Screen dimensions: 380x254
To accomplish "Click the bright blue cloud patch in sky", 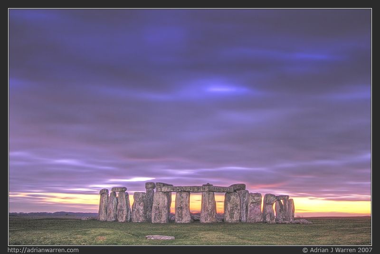I will pyautogui.click(x=221, y=88).
